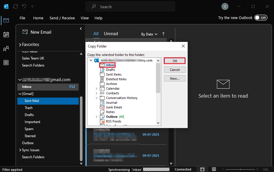Open the By Date sort dropdown

coord(149,34)
